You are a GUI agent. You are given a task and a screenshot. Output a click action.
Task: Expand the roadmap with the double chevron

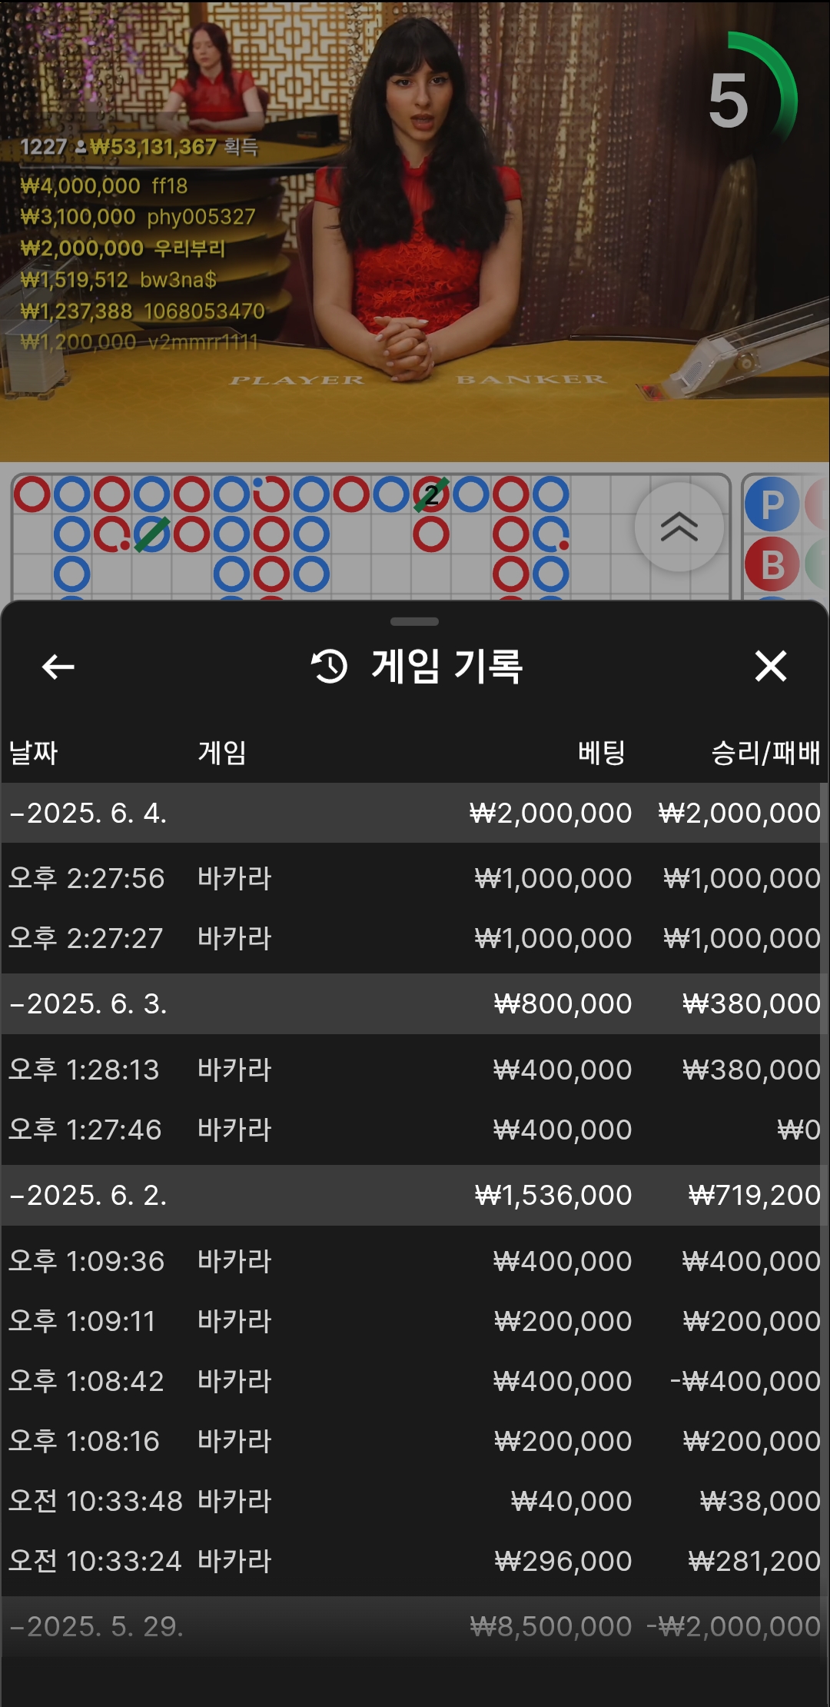click(x=679, y=527)
